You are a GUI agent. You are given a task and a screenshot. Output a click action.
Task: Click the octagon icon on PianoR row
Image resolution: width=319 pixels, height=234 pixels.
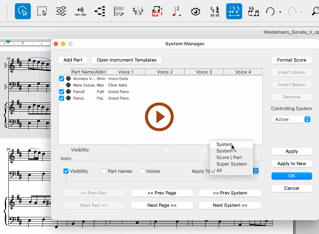click(69, 92)
